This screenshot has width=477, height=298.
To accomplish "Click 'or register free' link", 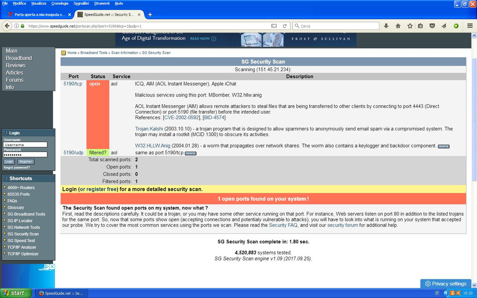I will coord(98,189).
